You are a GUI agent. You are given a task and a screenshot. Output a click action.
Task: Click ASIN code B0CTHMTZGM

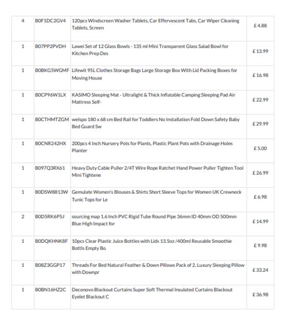52,120
